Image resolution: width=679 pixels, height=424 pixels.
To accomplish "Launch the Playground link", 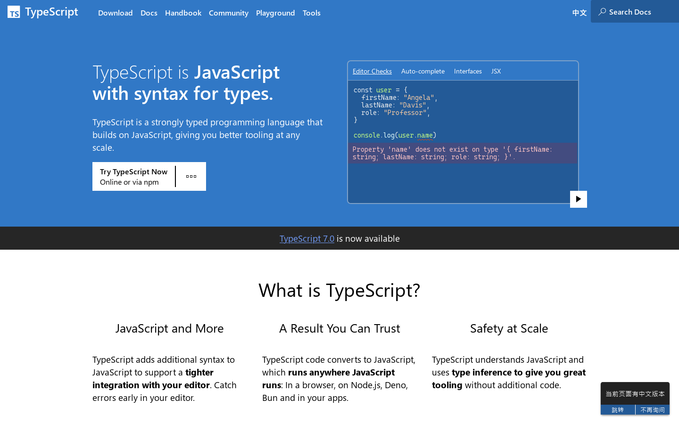I will [x=275, y=13].
